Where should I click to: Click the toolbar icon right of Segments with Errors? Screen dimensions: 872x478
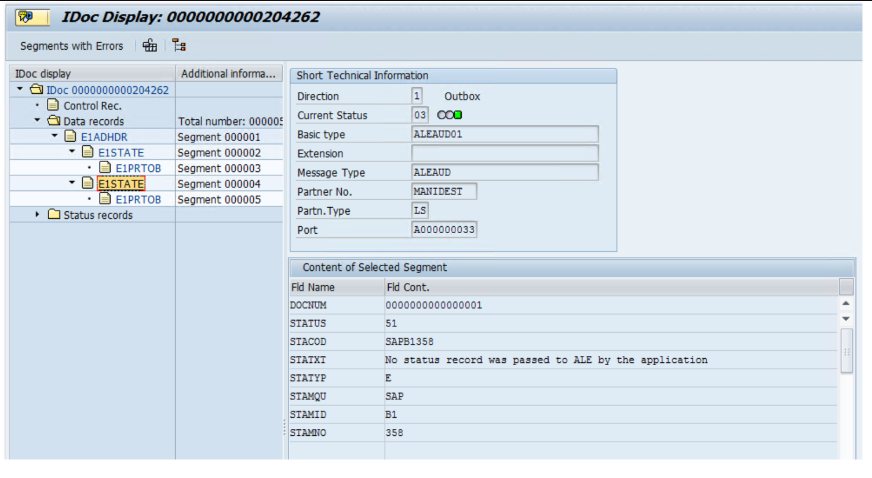tap(149, 46)
